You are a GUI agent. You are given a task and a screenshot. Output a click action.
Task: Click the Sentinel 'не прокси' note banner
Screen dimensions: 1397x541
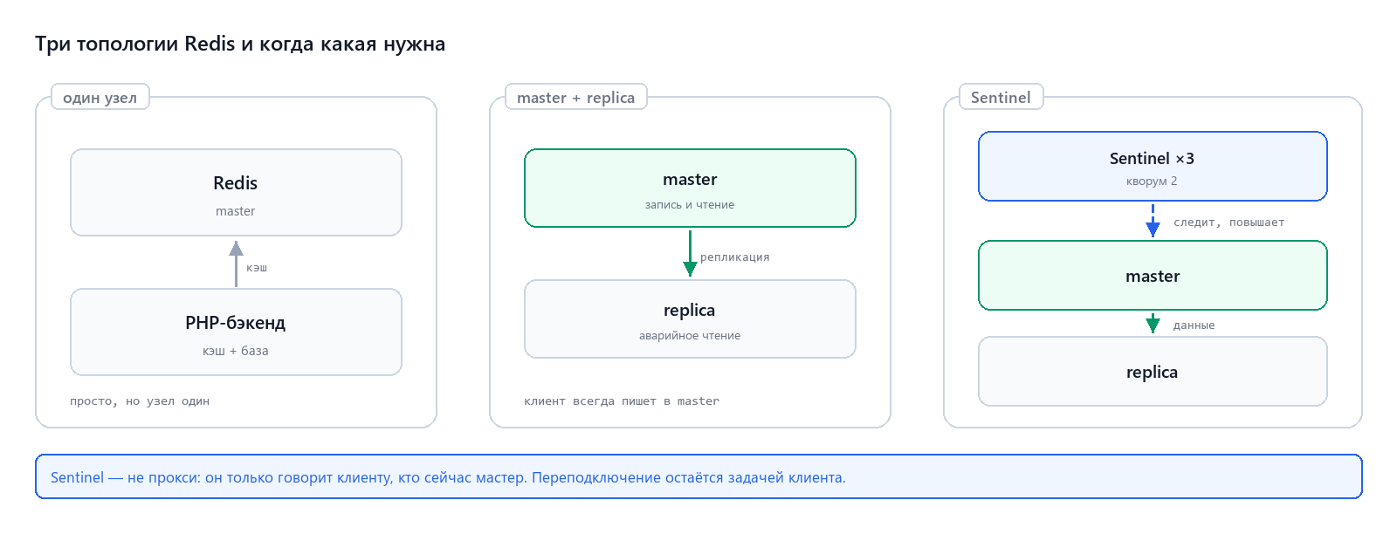(x=698, y=476)
